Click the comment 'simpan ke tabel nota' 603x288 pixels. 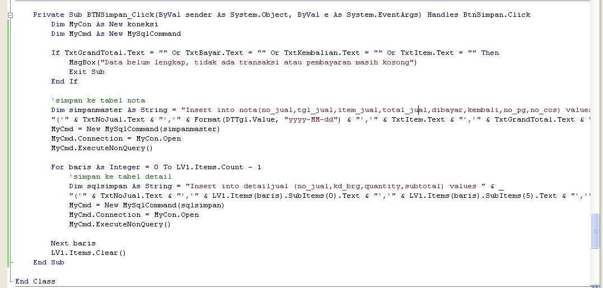pyautogui.click(x=98, y=100)
